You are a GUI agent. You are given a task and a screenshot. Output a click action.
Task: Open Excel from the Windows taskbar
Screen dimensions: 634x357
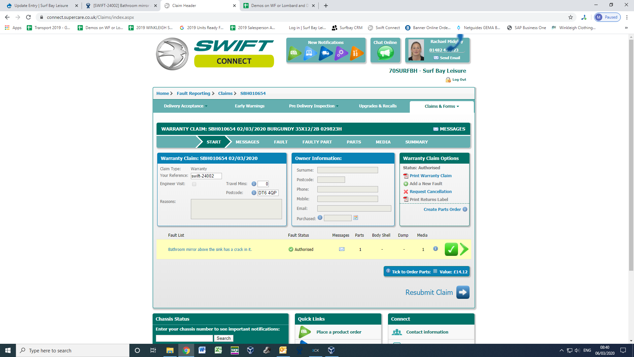point(218,350)
